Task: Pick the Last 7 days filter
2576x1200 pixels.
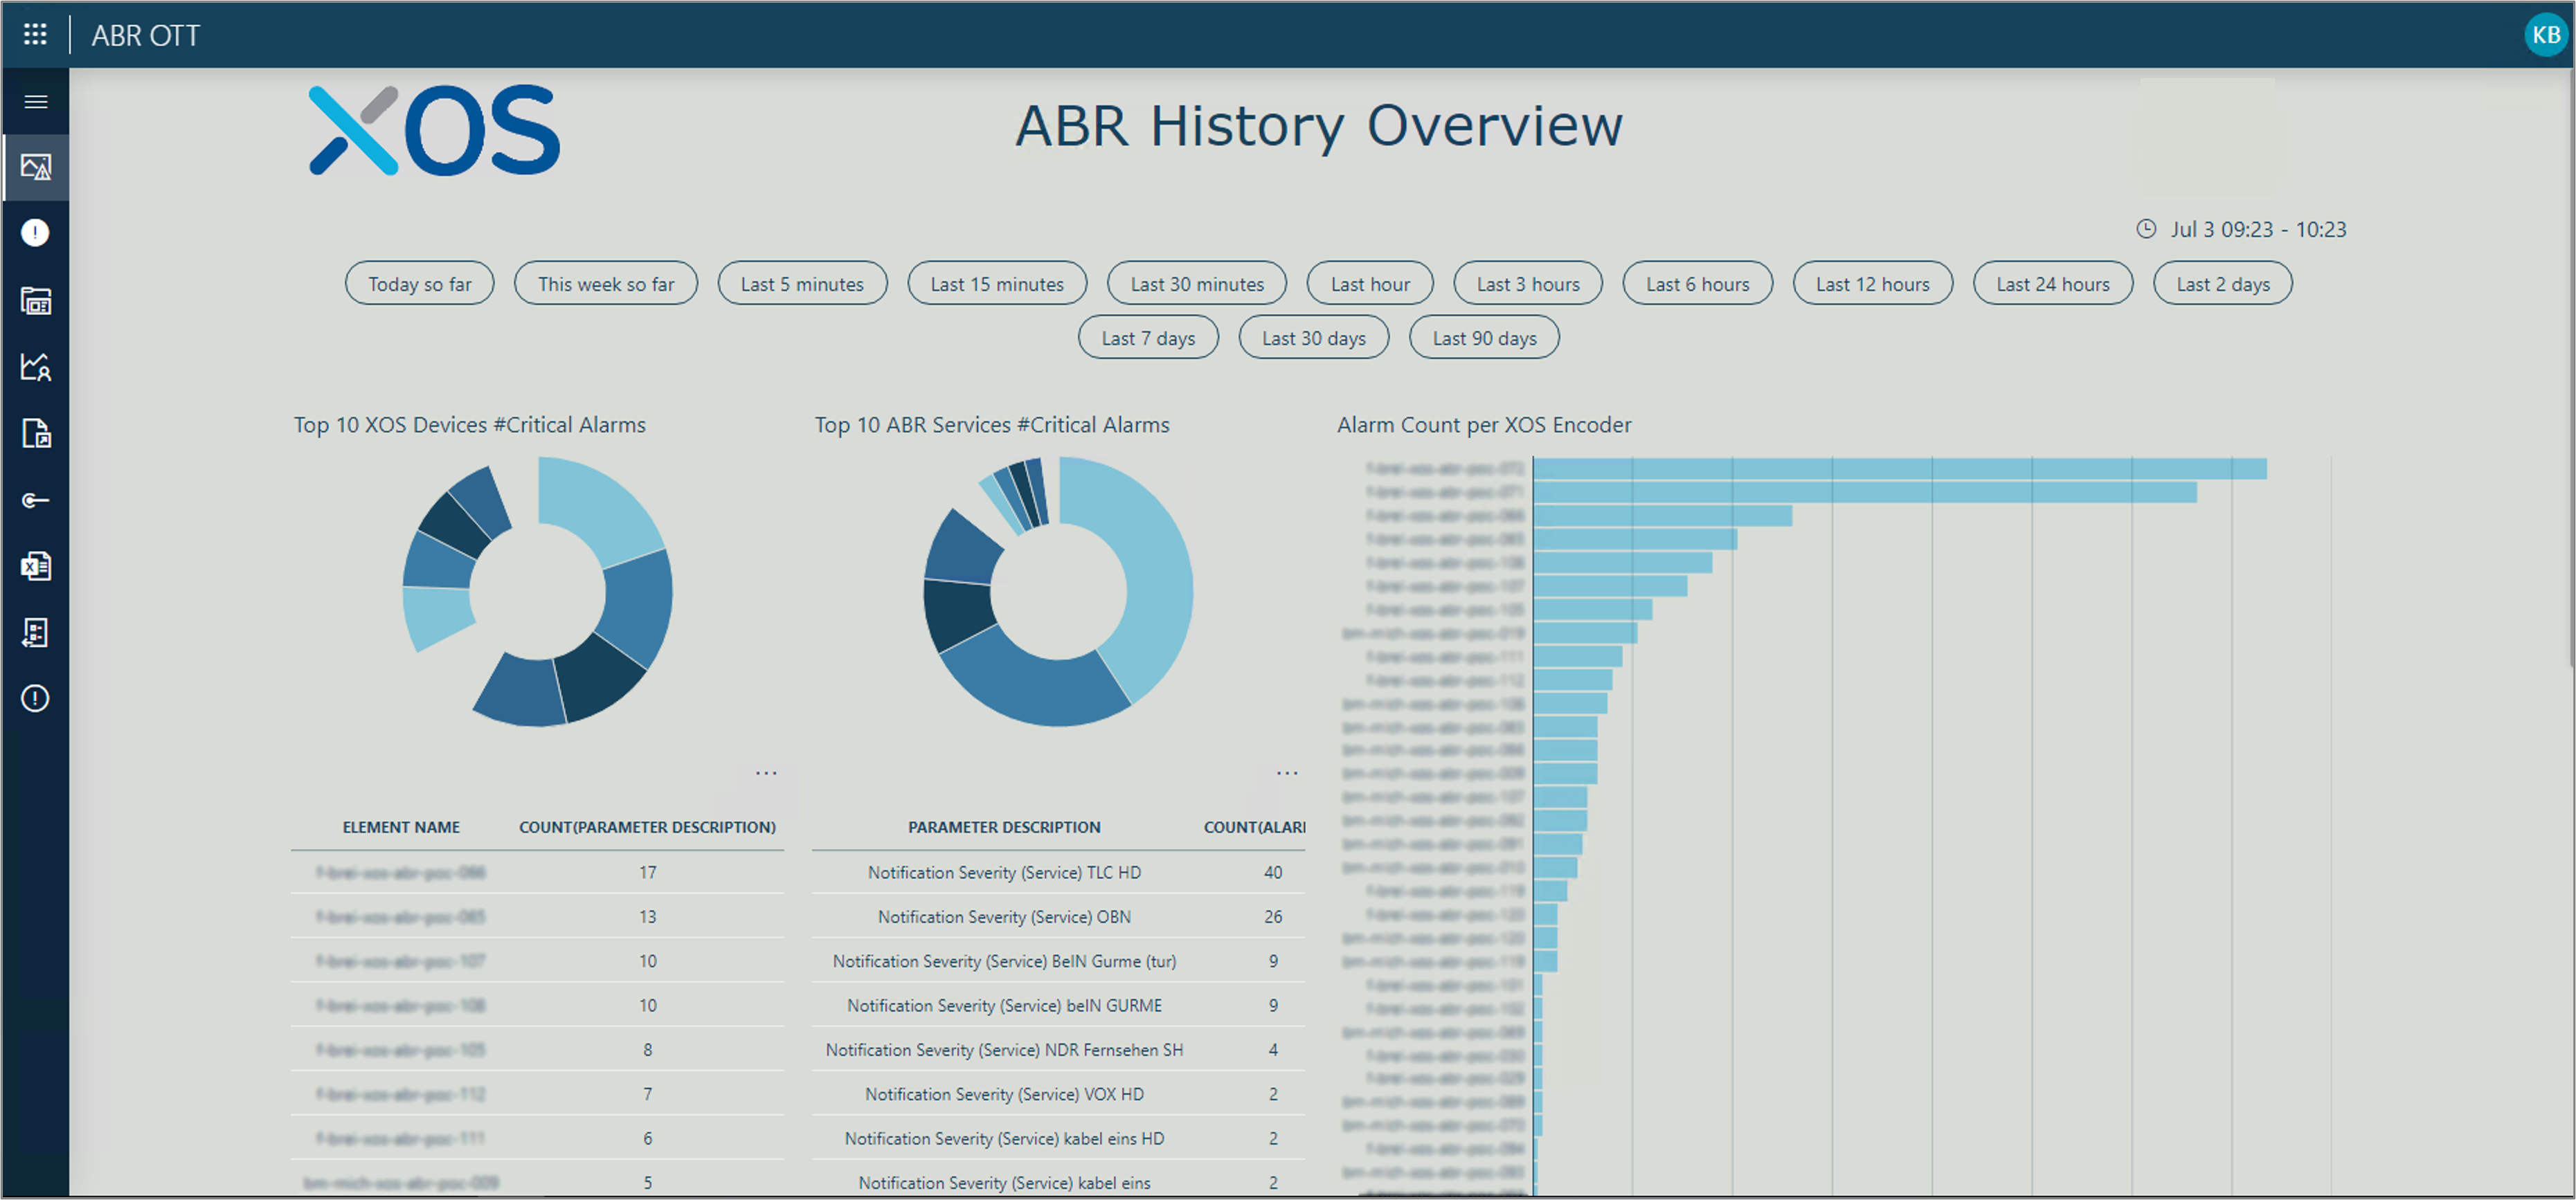Action: pos(1148,338)
